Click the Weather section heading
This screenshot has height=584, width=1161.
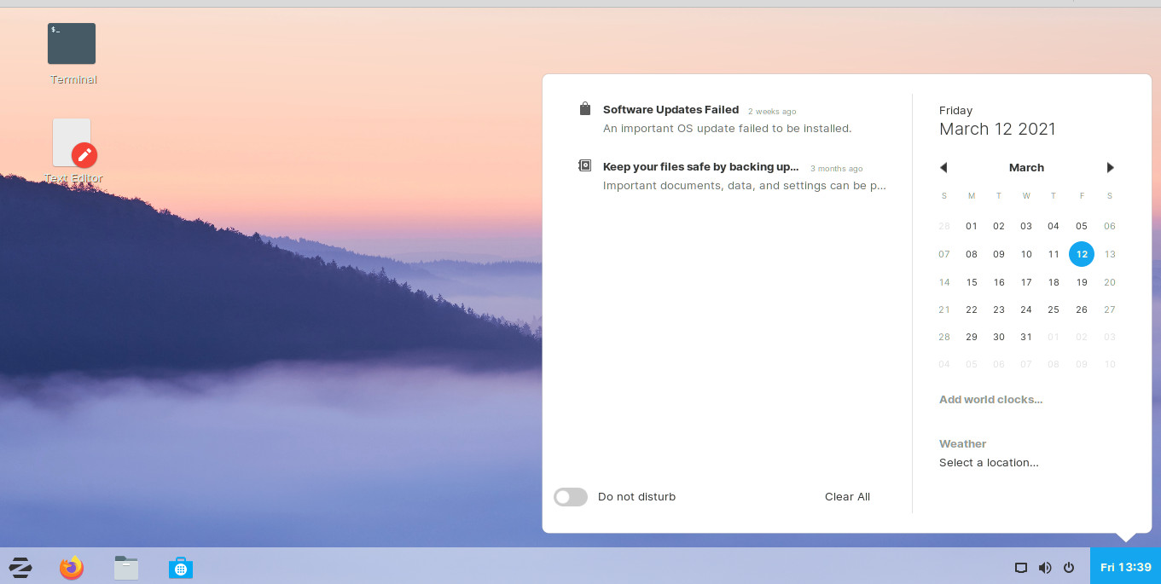pos(962,443)
